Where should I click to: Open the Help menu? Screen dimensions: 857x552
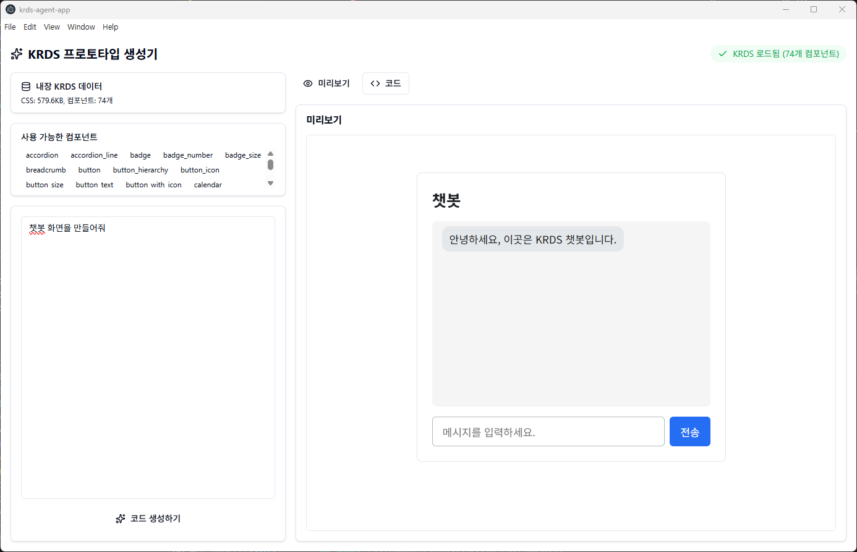click(x=110, y=27)
